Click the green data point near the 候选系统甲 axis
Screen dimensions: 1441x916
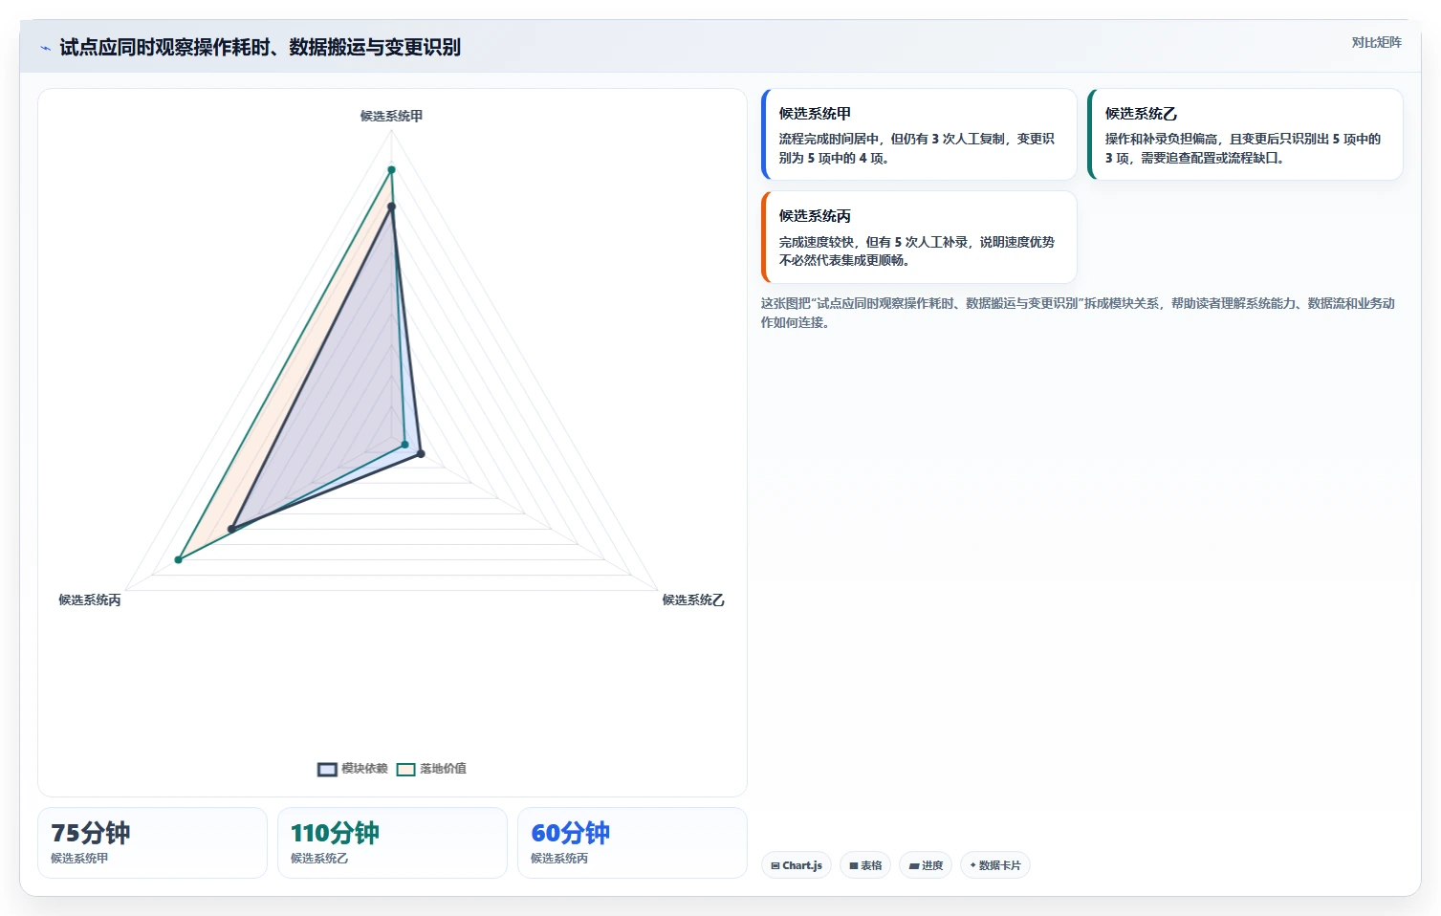point(391,170)
